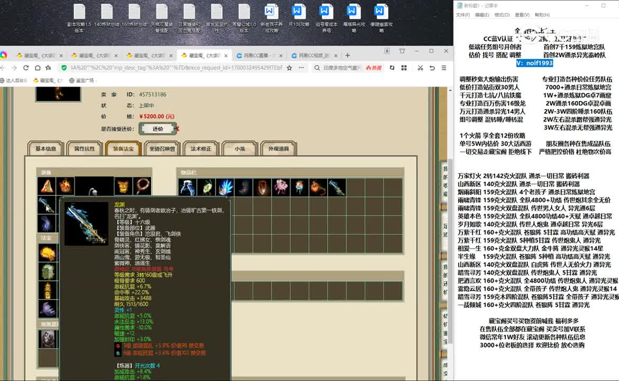The image size is (619, 381).
Task: Click browser undo-close-tab arrow icon
Action: pos(432,68)
